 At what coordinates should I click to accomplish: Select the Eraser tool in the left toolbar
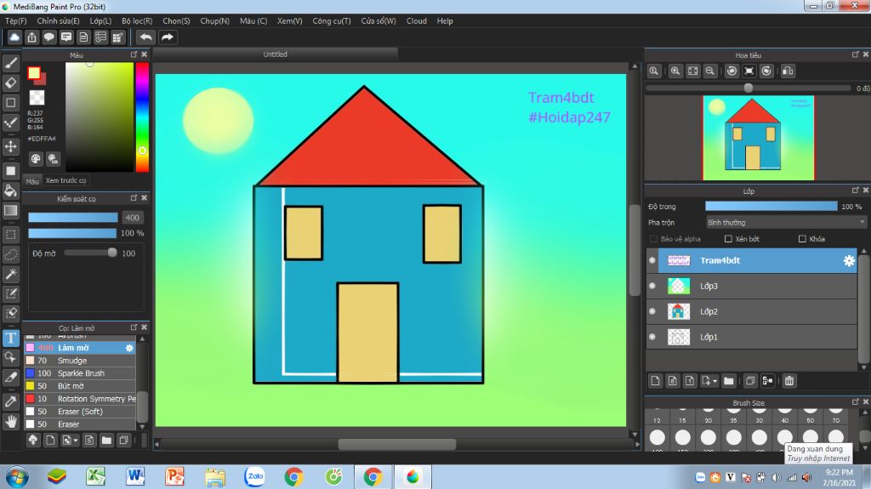click(x=11, y=82)
